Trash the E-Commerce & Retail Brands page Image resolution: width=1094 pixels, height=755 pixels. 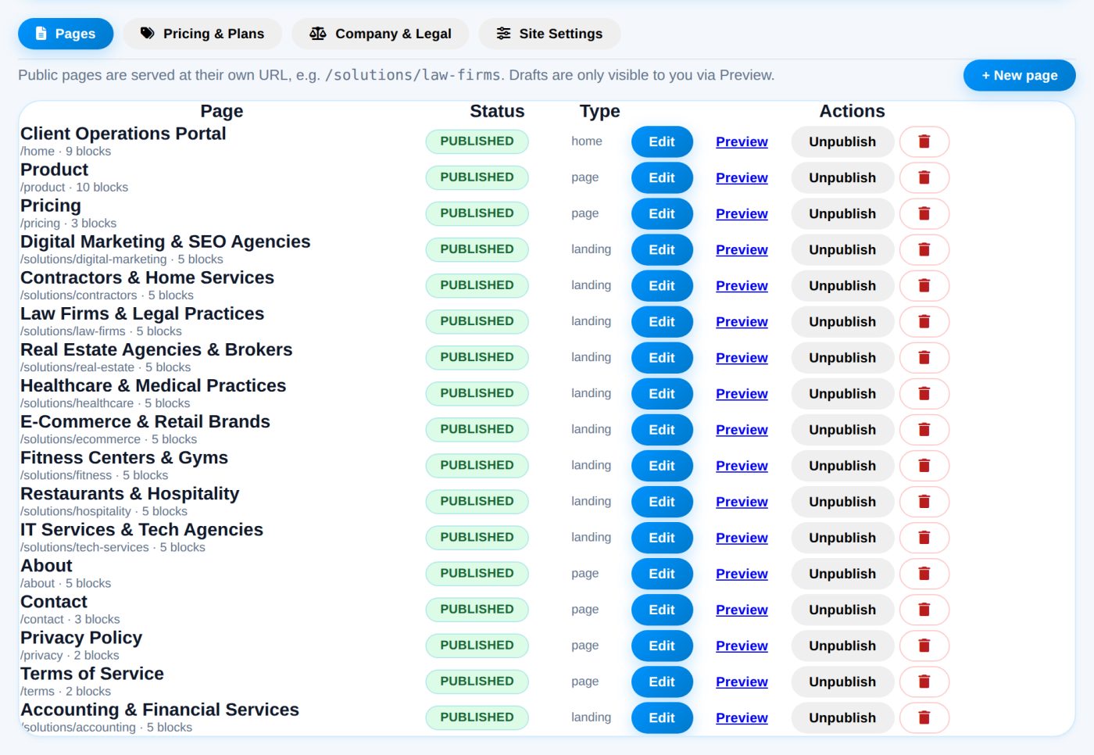point(924,429)
